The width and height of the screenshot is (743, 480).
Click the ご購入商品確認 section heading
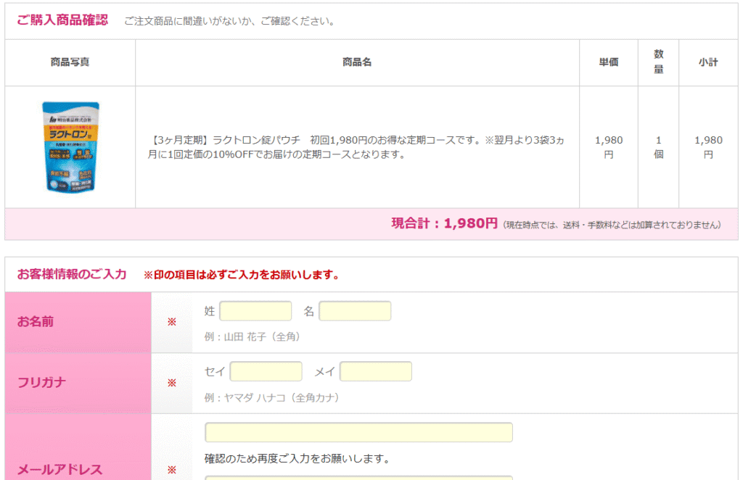62,20
